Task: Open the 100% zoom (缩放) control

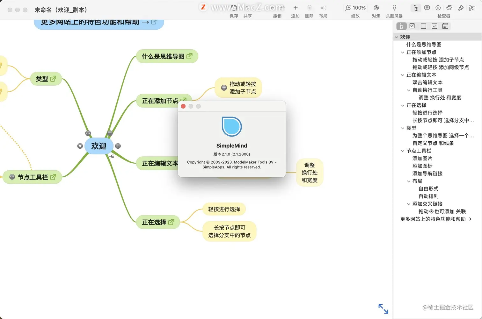Action: (356, 8)
